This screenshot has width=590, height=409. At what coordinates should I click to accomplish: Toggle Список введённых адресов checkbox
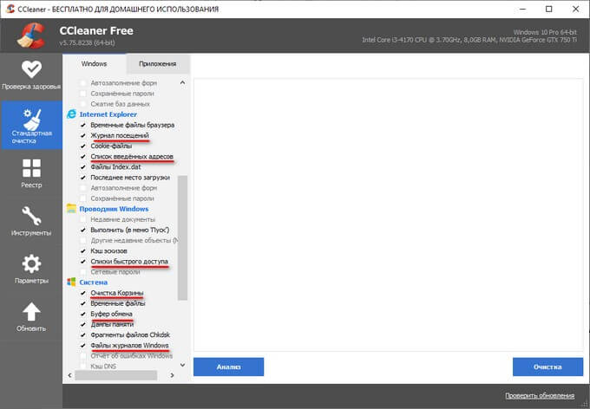point(83,156)
